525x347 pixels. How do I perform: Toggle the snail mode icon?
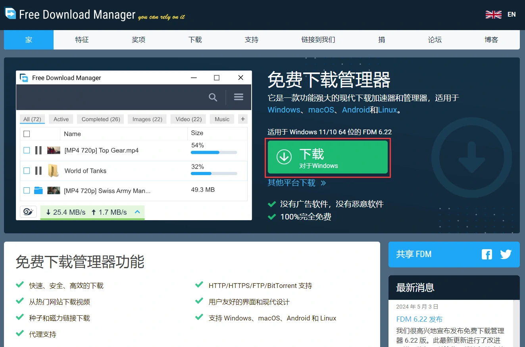pyautogui.click(x=28, y=212)
